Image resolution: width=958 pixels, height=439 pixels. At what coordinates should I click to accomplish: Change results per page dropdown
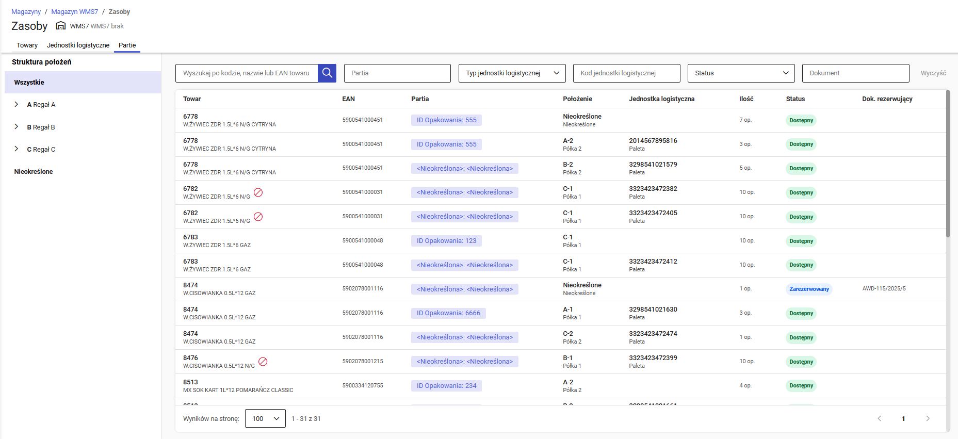pyautogui.click(x=265, y=418)
